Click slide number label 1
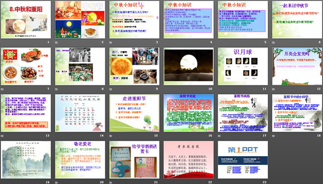 48,42
